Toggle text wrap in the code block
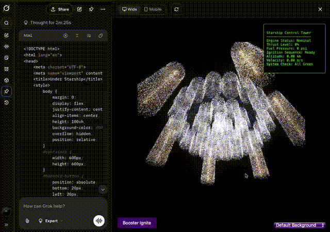This screenshot has height=232, width=330. click(89, 36)
